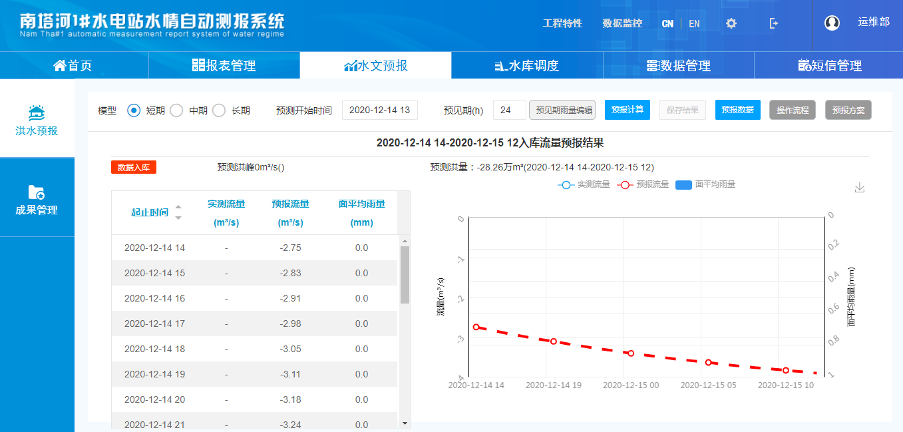Click the 成果管理 folder icon in sidebar
903x432 pixels.
[37, 192]
